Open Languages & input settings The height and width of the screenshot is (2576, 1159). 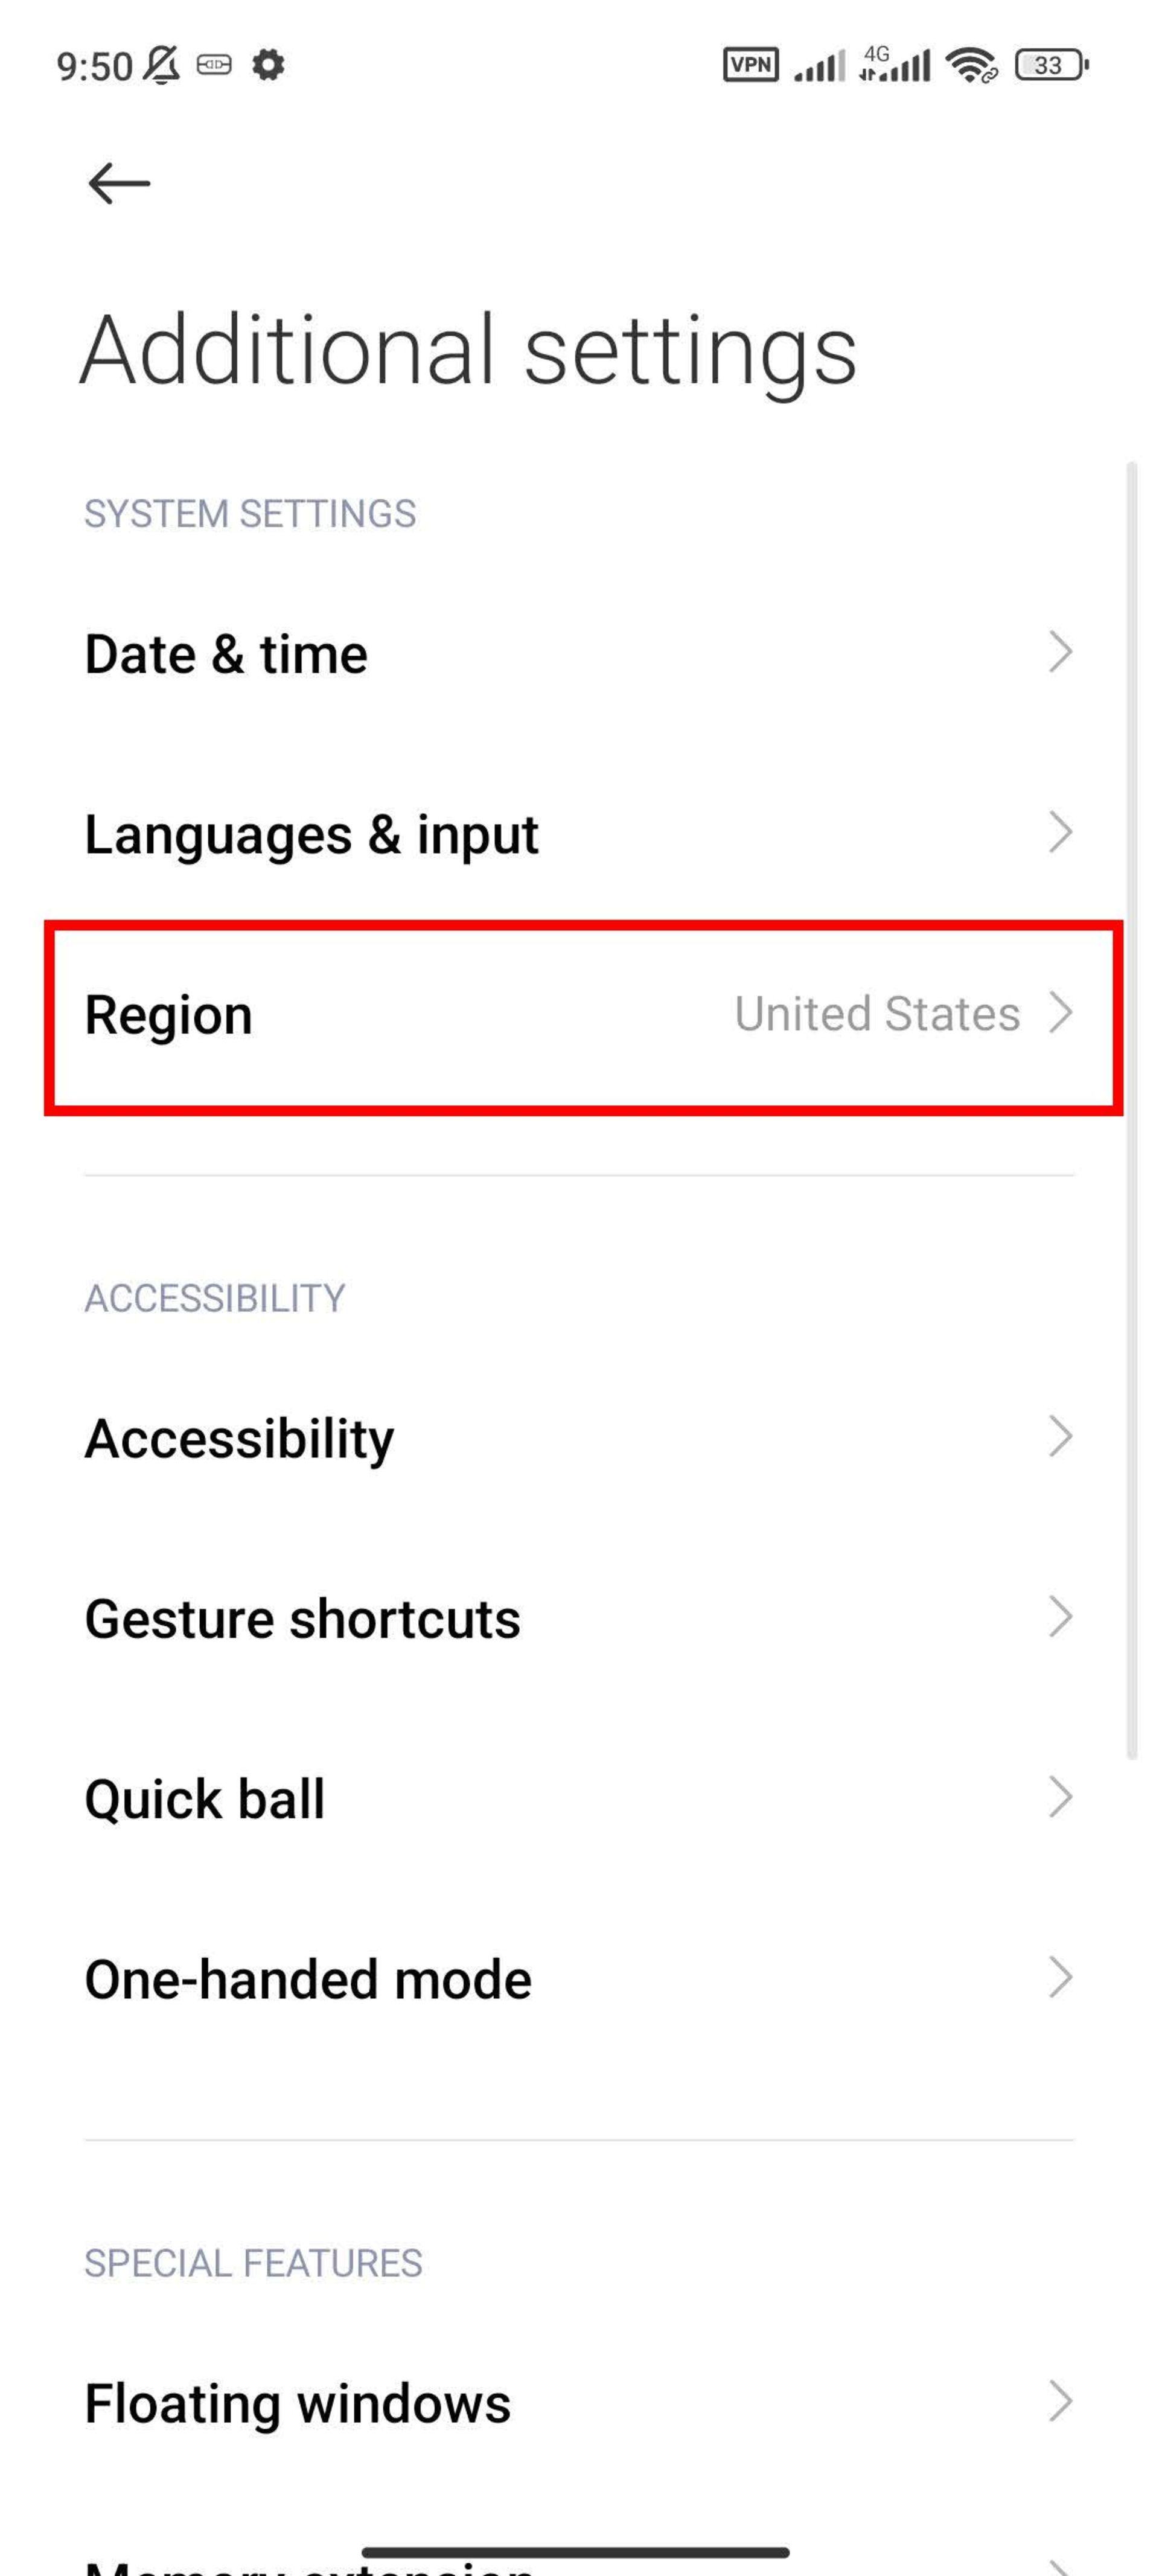[x=579, y=834]
